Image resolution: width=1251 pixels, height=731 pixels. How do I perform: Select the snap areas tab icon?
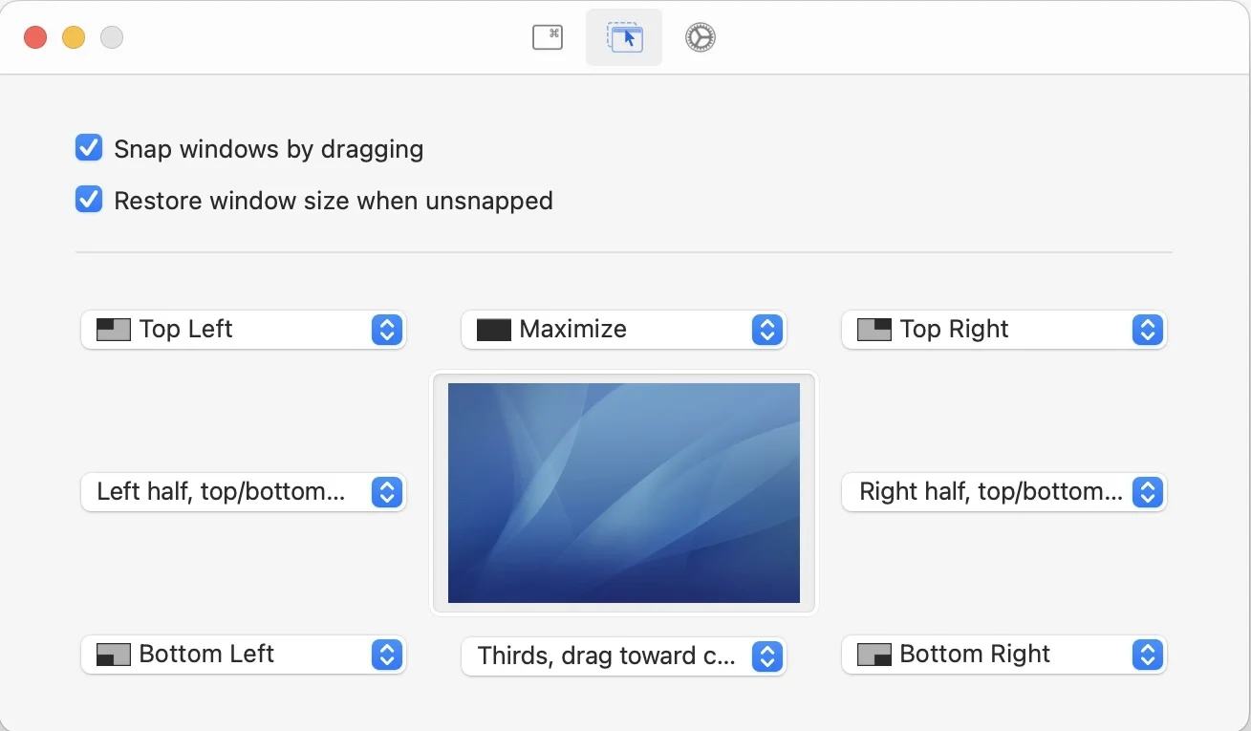point(624,37)
